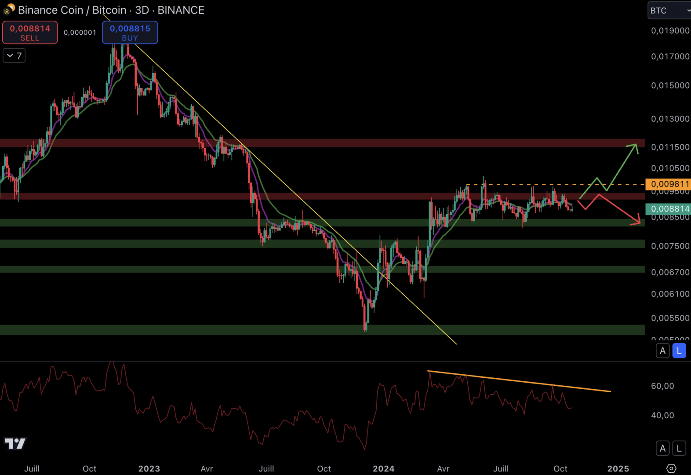Click the Binance Coin / Bitcoin symbol title
This screenshot has width=691, height=475.
(x=72, y=10)
